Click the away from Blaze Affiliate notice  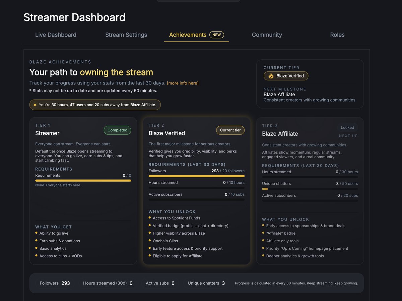(x=95, y=105)
